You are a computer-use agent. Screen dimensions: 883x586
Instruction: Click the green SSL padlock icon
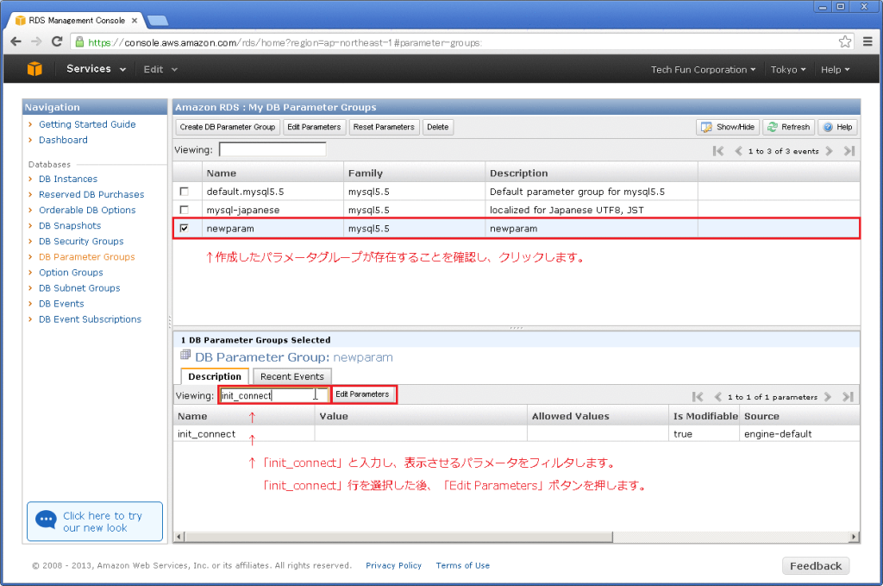click(x=79, y=41)
